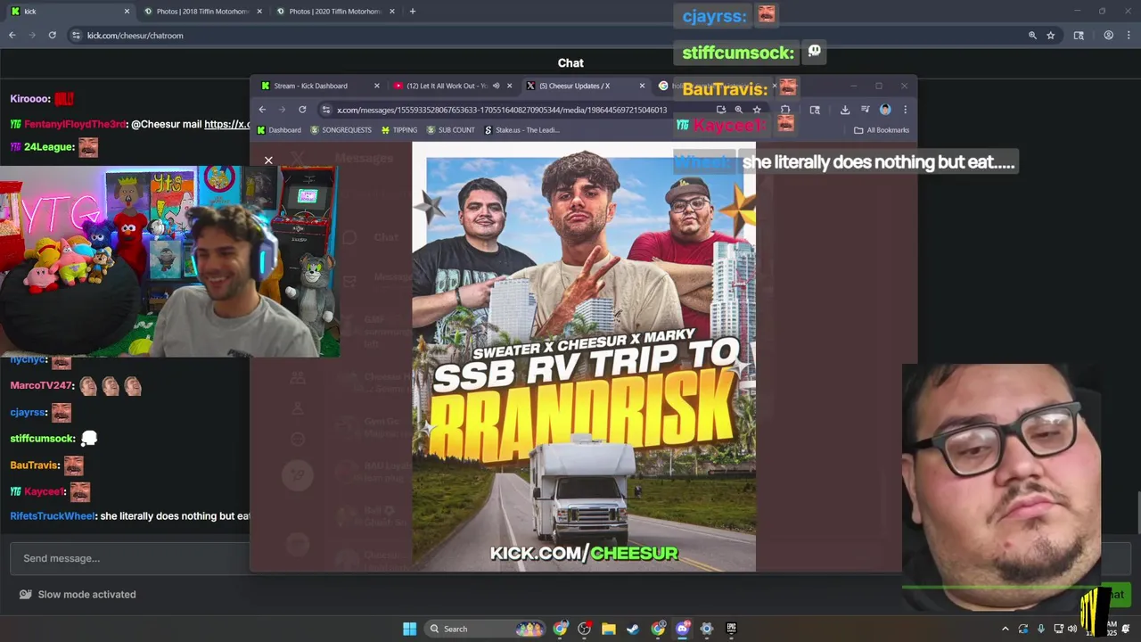Click username MarcoTV247 in chat
This screenshot has height=642, width=1141.
[x=41, y=386]
